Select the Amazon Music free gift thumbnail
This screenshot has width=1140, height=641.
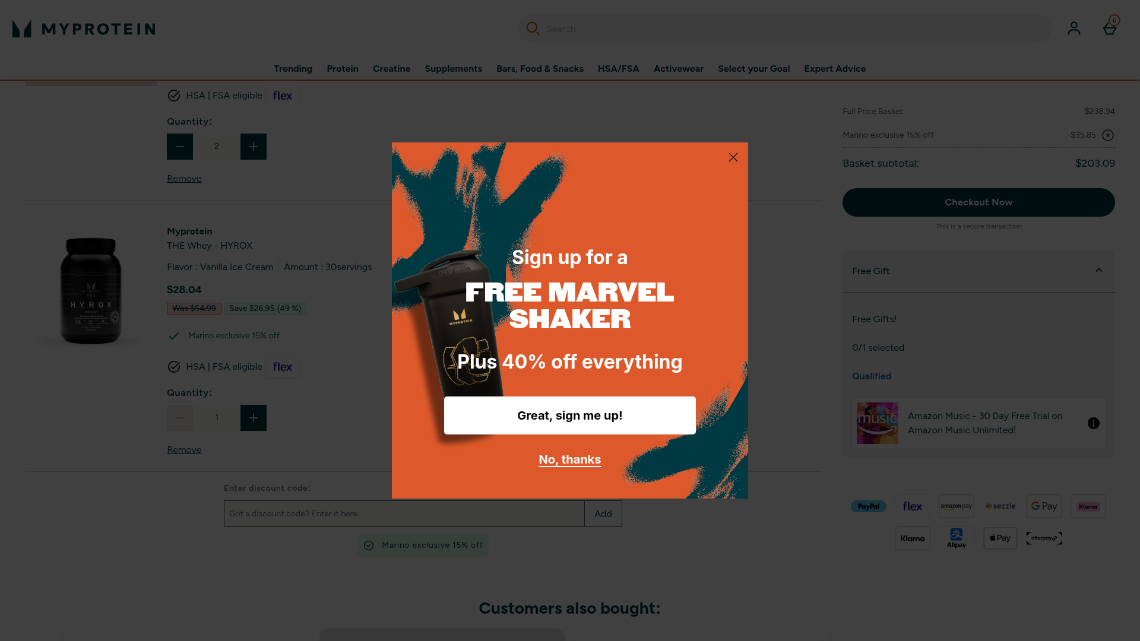878,423
